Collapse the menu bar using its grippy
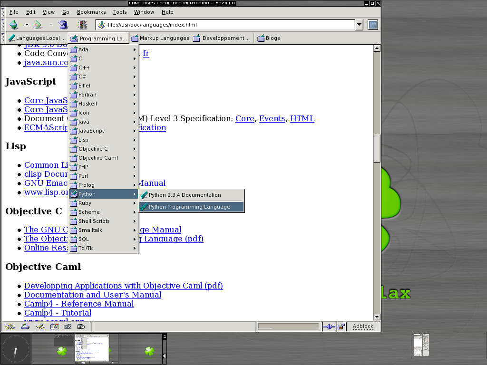 click(x=3, y=12)
